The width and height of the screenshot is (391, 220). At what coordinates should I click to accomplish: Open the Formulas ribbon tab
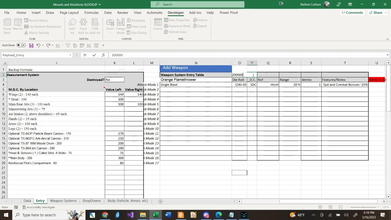click(x=91, y=13)
